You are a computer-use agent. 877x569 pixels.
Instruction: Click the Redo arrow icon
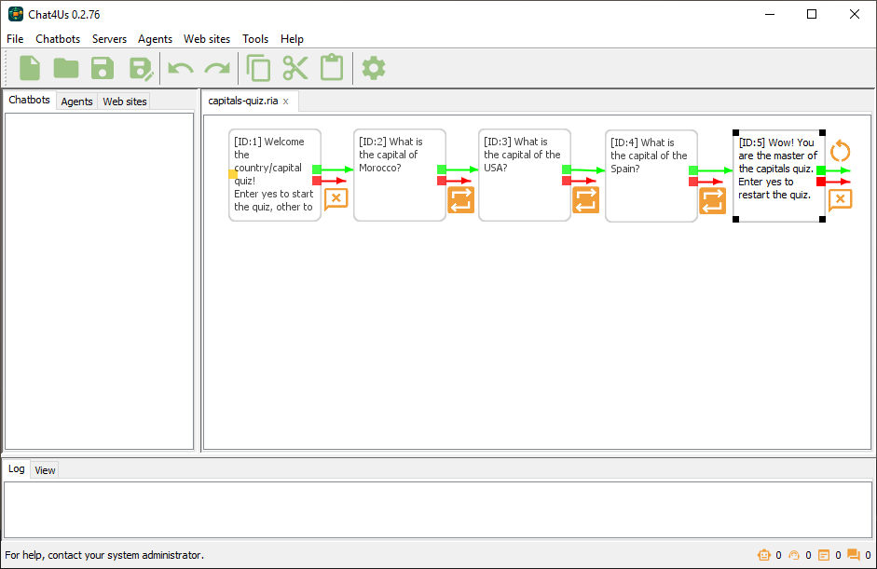[x=217, y=68]
